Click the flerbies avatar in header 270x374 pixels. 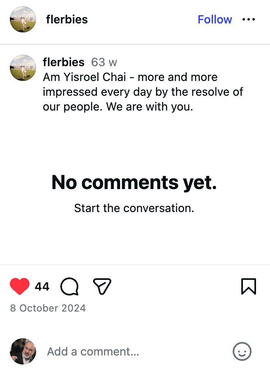[23, 19]
